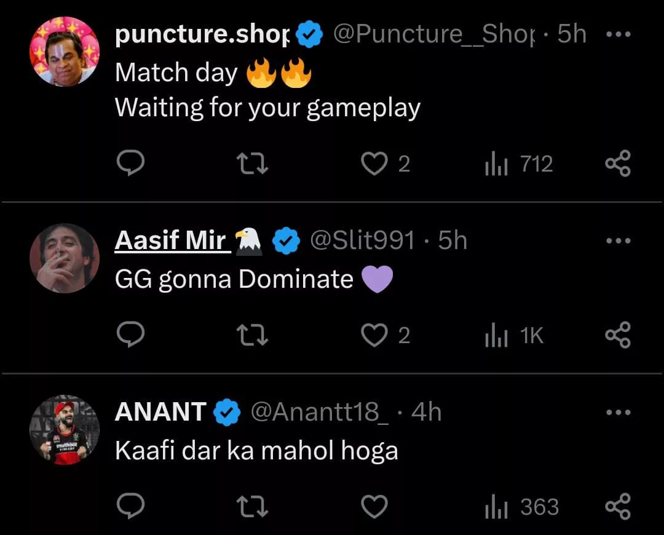Like ANANT's 'Kaafi dar ka mahol hoga' tweet
Screen dimensions: 664x535
[374, 507]
